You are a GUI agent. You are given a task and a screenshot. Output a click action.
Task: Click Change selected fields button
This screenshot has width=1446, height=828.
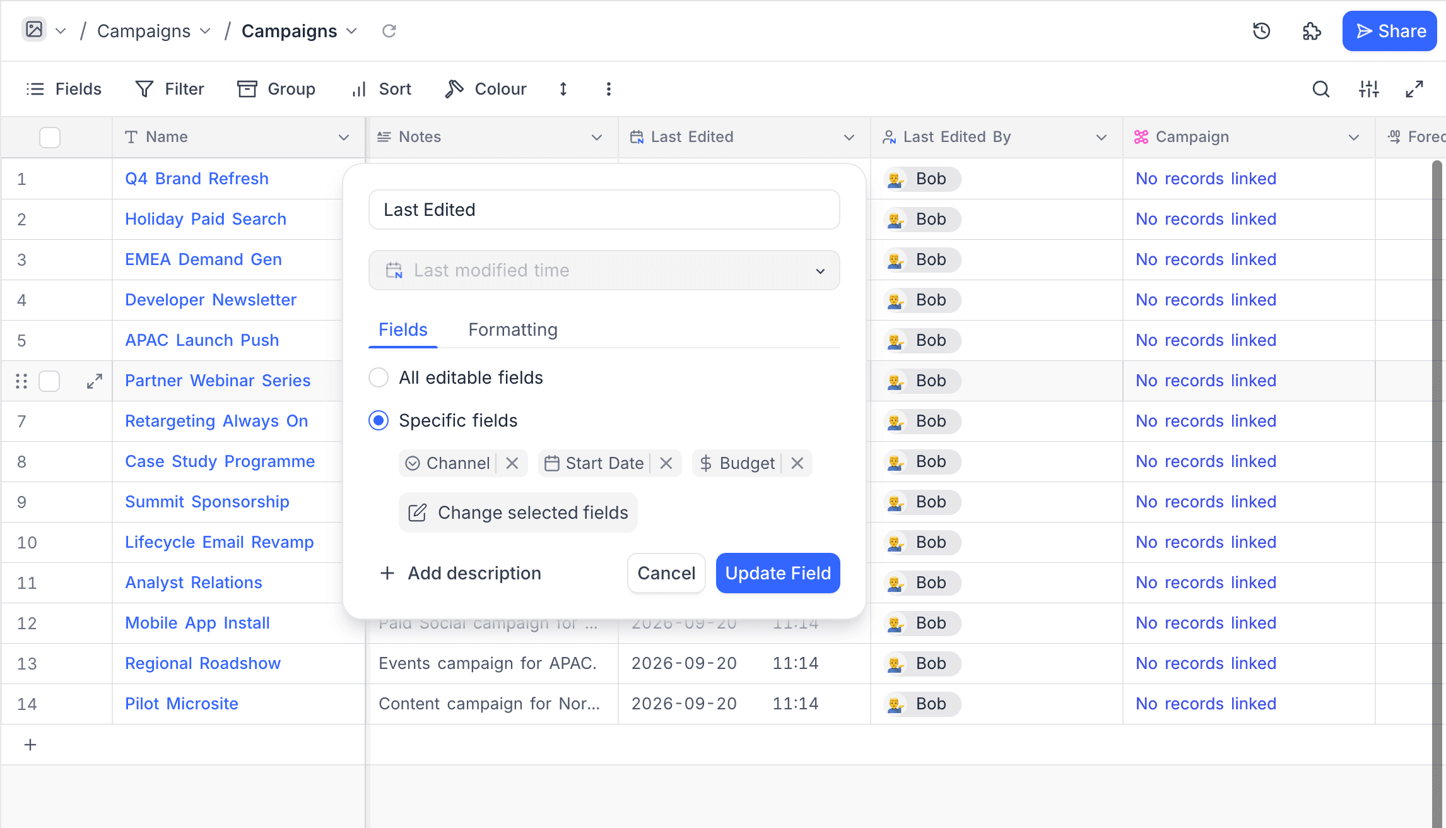coord(518,512)
